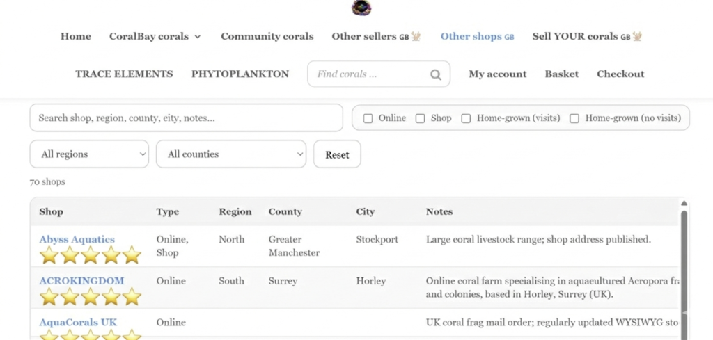Click the scrollbar up arrow on table
The height and width of the screenshot is (340, 713).
pyautogui.click(x=684, y=204)
